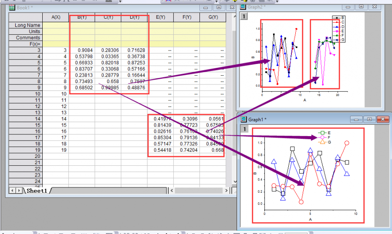
Task: Close the Graph1 window
Action: tap(383, 119)
